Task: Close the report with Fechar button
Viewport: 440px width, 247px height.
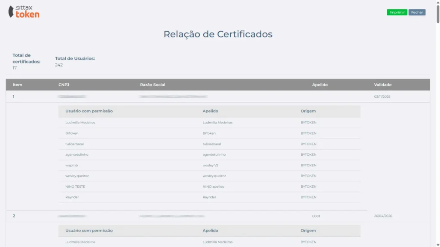Action: click(x=417, y=12)
